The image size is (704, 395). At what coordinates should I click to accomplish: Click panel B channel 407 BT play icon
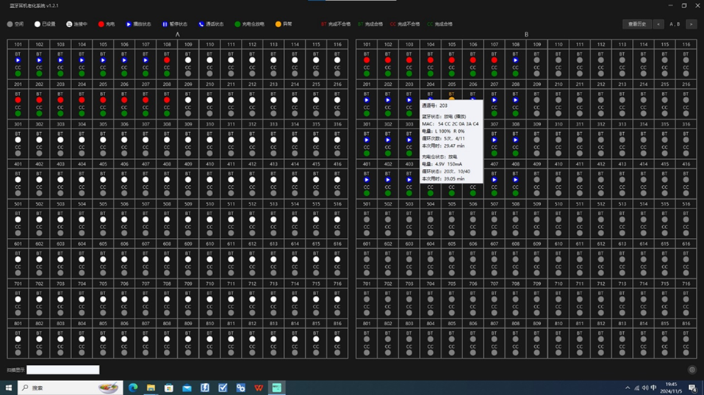495,179
